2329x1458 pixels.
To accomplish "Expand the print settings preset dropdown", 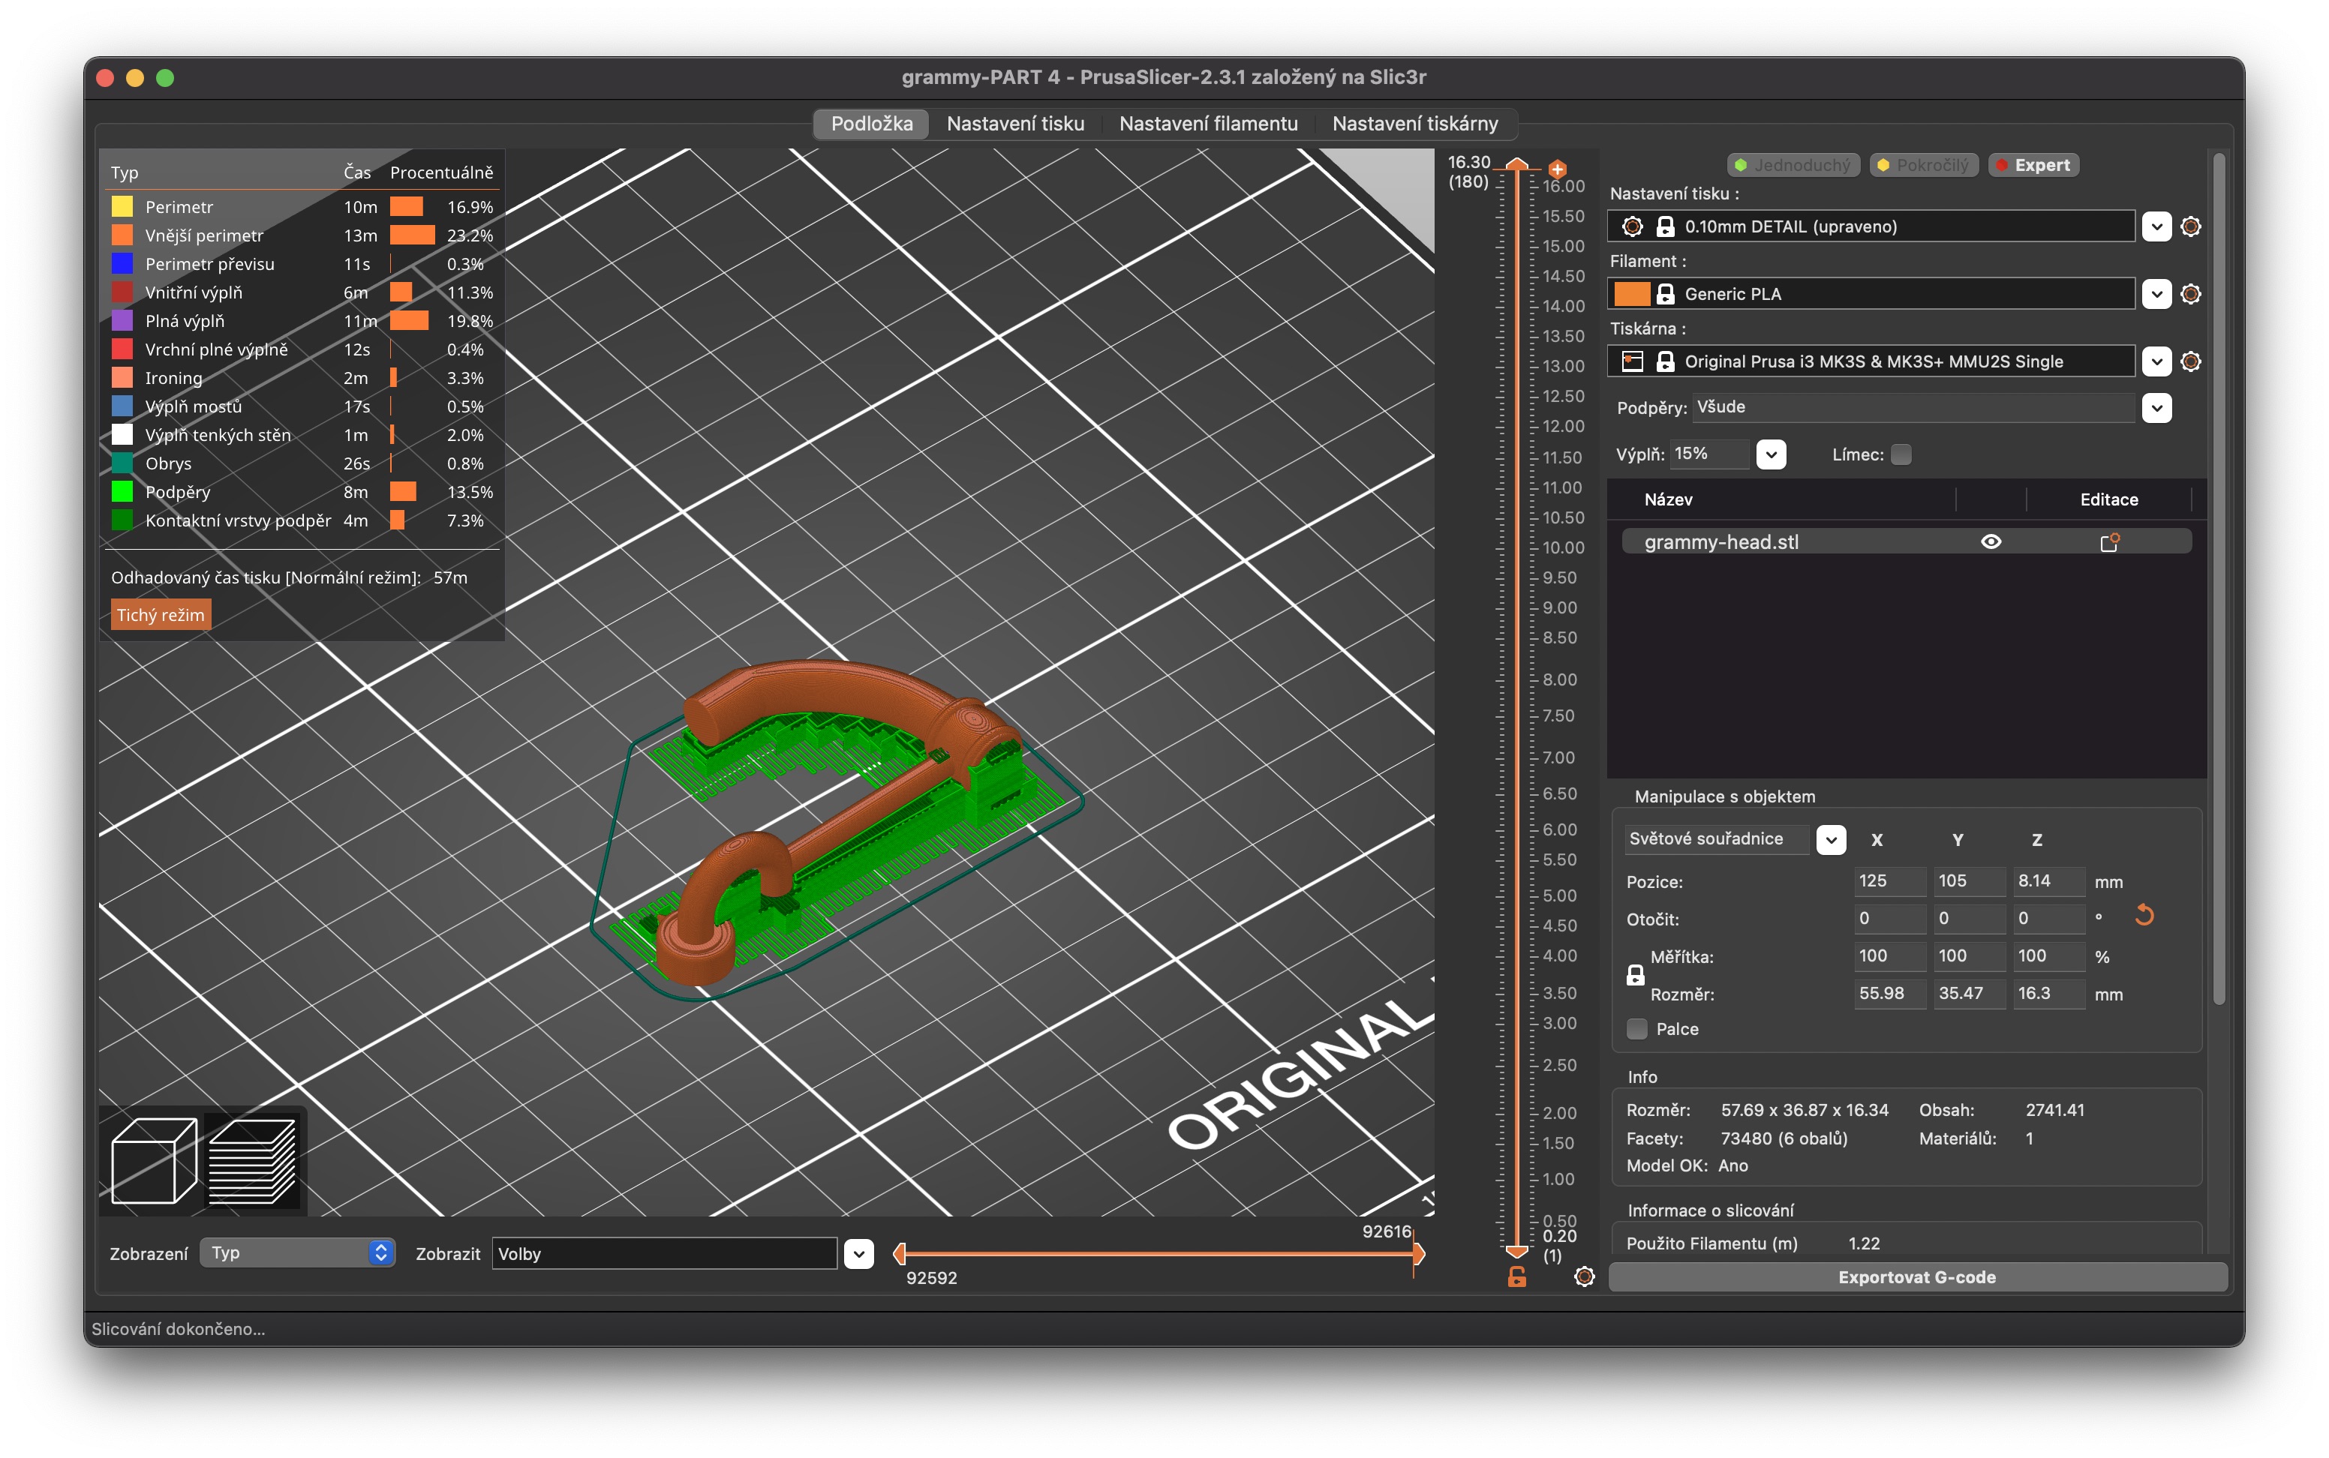I will click(2156, 226).
